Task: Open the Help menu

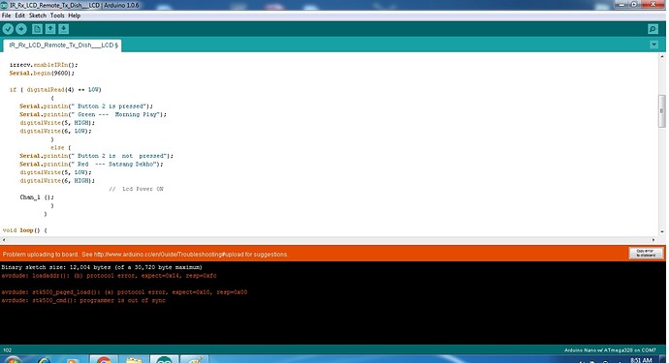Action: tap(75, 15)
